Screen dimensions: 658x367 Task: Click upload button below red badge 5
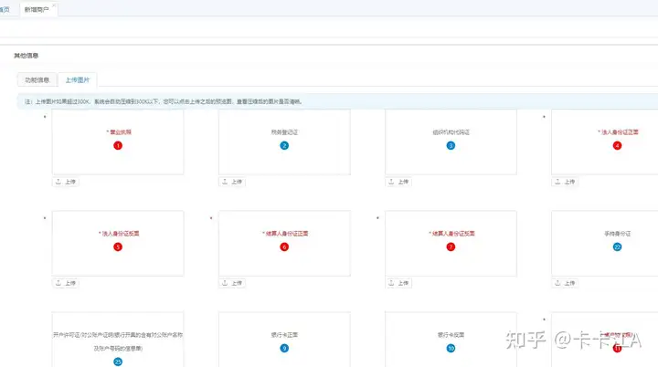coord(66,283)
